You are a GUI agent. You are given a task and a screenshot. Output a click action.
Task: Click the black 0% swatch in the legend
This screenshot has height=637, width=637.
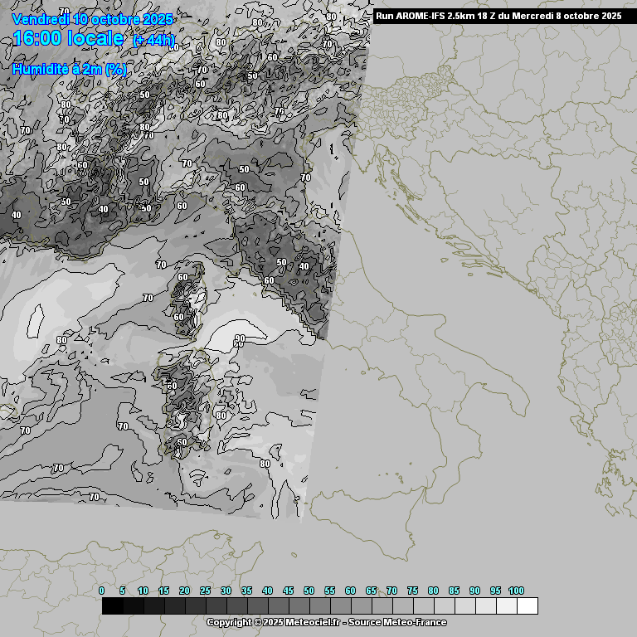[x=113, y=606]
